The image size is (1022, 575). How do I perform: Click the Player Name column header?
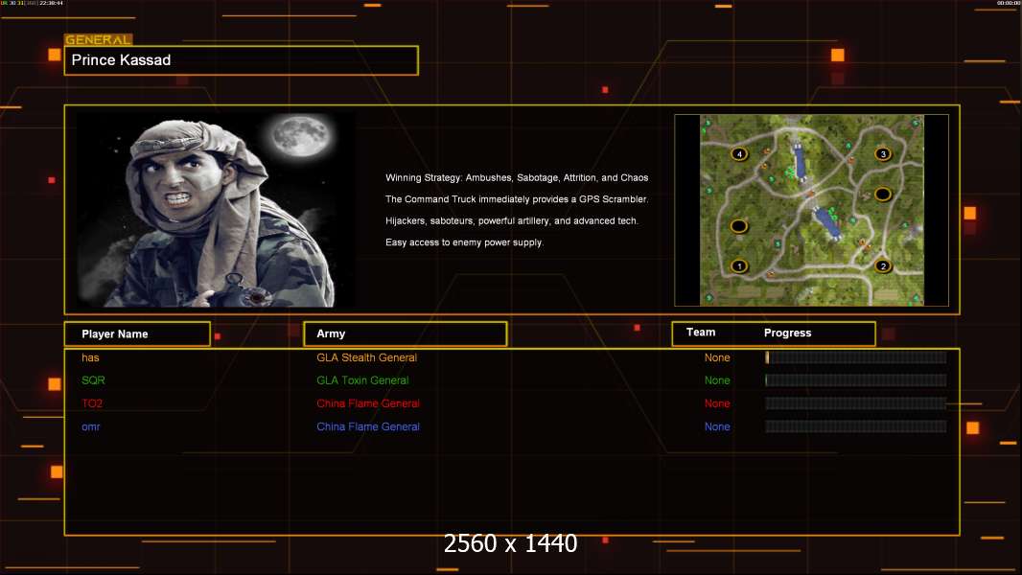[137, 334]
